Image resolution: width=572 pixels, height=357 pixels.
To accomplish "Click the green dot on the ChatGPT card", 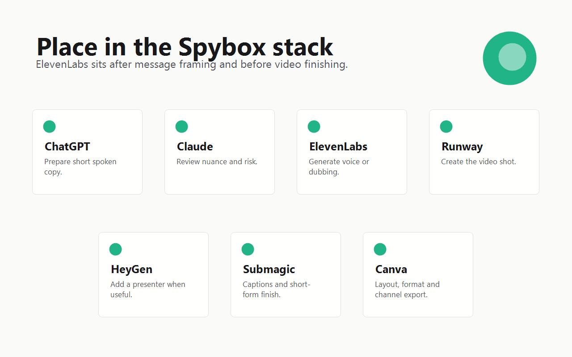I will click(x=49, y=126).
